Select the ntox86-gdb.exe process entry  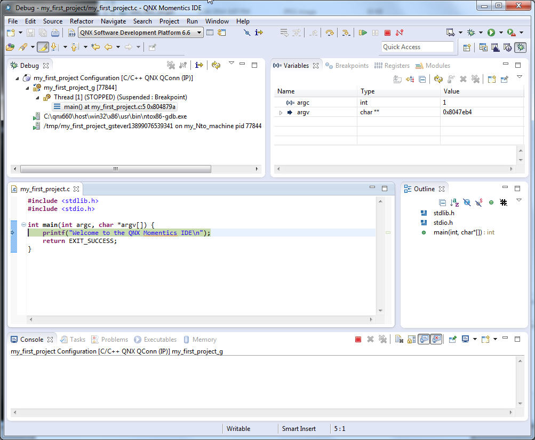tap(110, 116)
